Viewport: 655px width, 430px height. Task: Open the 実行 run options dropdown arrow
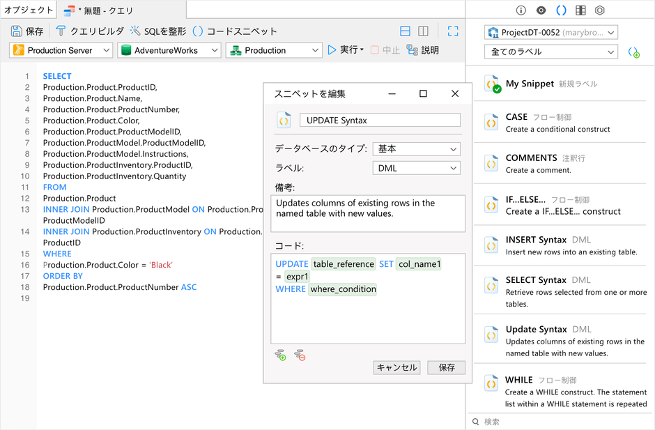[x=362, y=50]
